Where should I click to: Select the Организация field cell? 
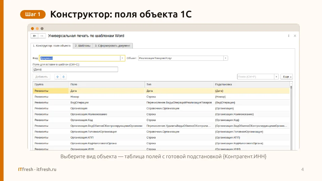(107, 108)
